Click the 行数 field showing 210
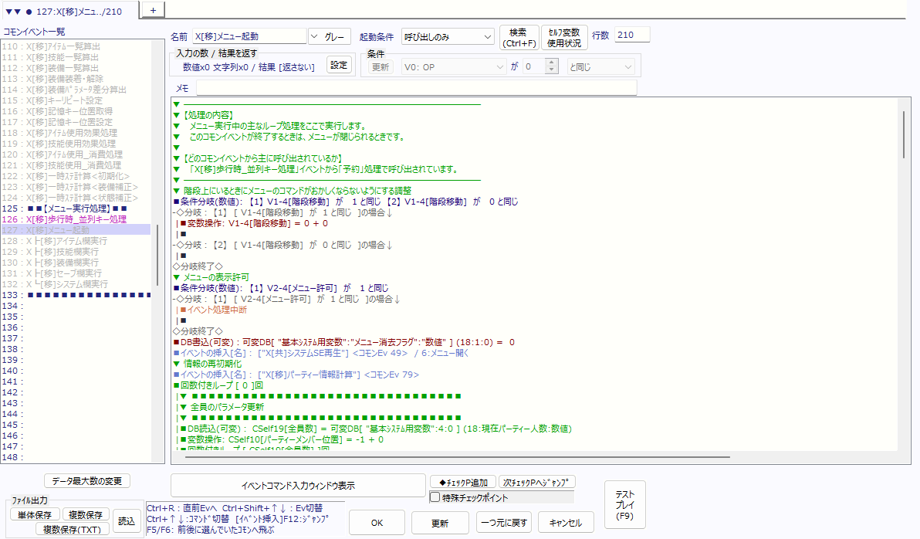The height and width of the screenshot is (539, 920). pos(632,35)
